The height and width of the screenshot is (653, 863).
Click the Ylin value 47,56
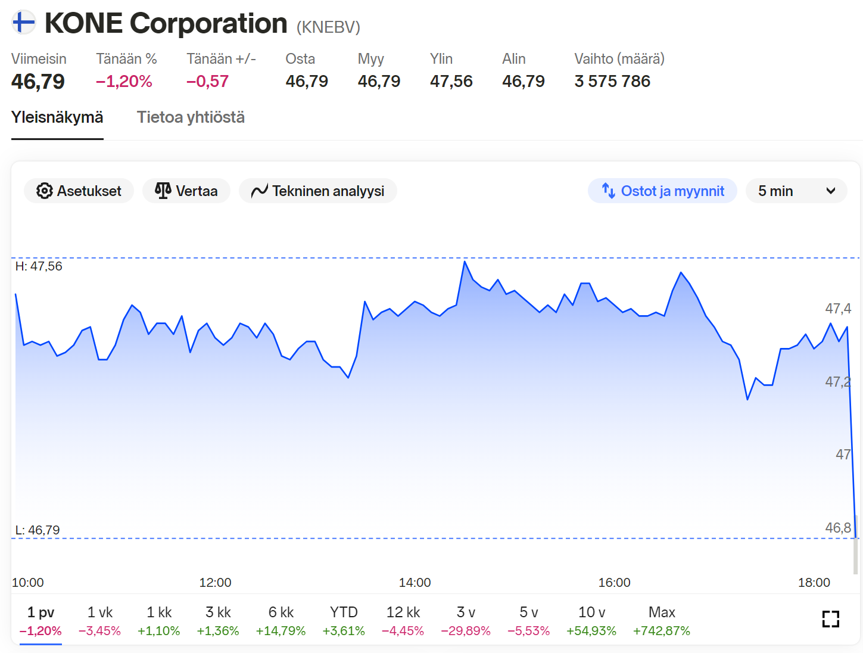pyautogui.click(x=451, y=82)
